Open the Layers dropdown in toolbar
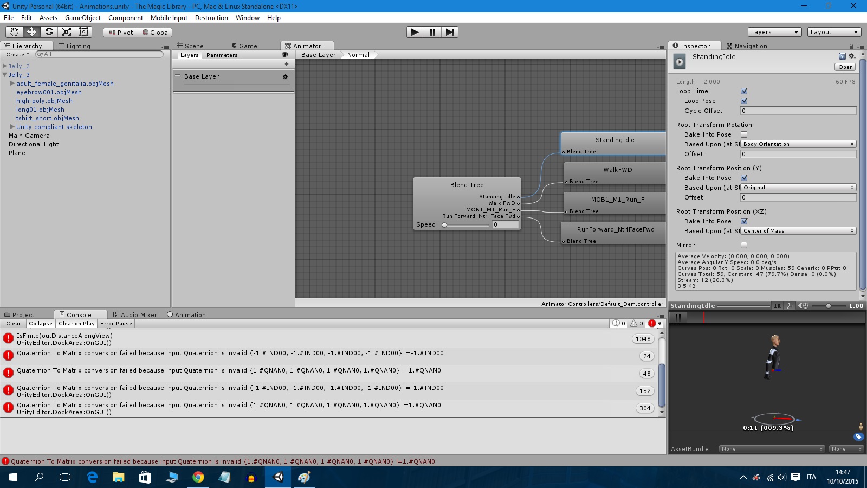867x488 pixels. pyautogui.click(x=775, y=32)
